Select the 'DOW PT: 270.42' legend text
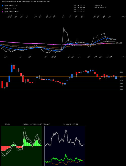 click(11, 12)
